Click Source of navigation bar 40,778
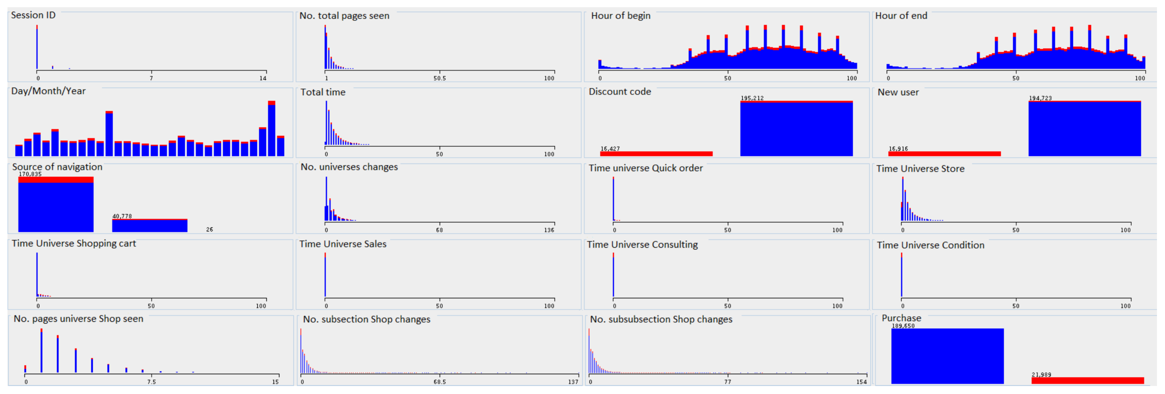Viewport: 1165px width, 394px height. 150,225
